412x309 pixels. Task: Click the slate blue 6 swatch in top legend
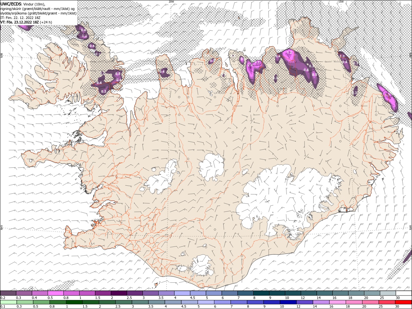pos(229,293)
